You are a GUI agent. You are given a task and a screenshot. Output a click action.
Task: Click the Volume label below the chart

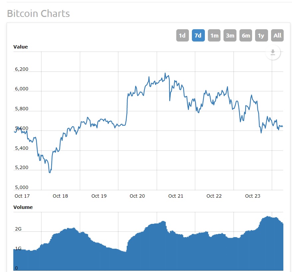point(23,207)
